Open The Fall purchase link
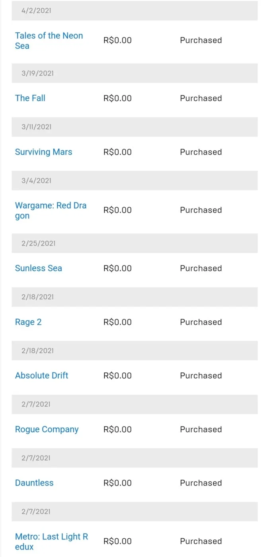This screenshot has height=557, width=269. 30,98
